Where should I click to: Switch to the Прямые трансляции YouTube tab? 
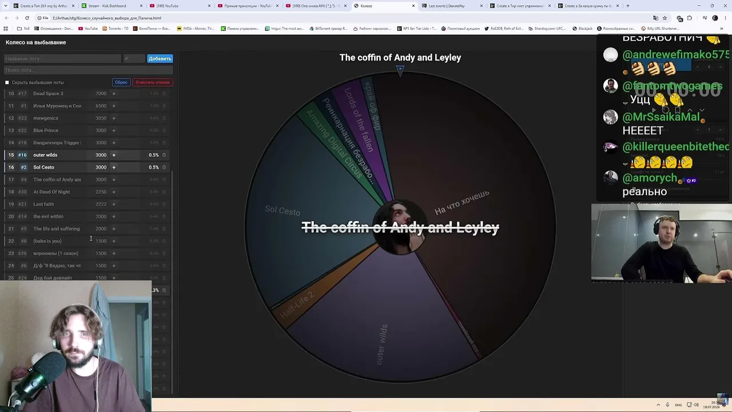click(x=248, y=6)
